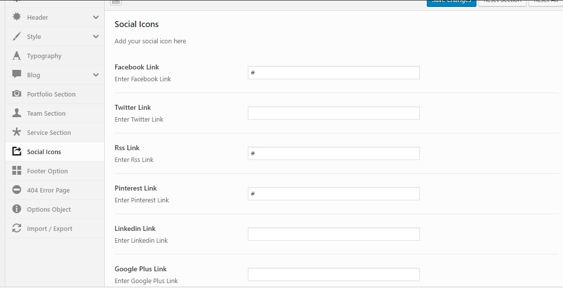This screenshot has width=563, height=288.
Task: Open the Import / Export refresh icon
Action: coord(17,228)
